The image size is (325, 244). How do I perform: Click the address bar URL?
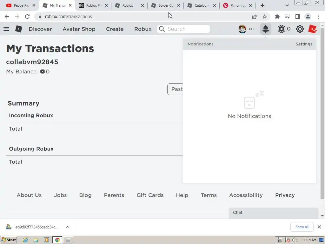pyautogui.click(x=69, y=17)
